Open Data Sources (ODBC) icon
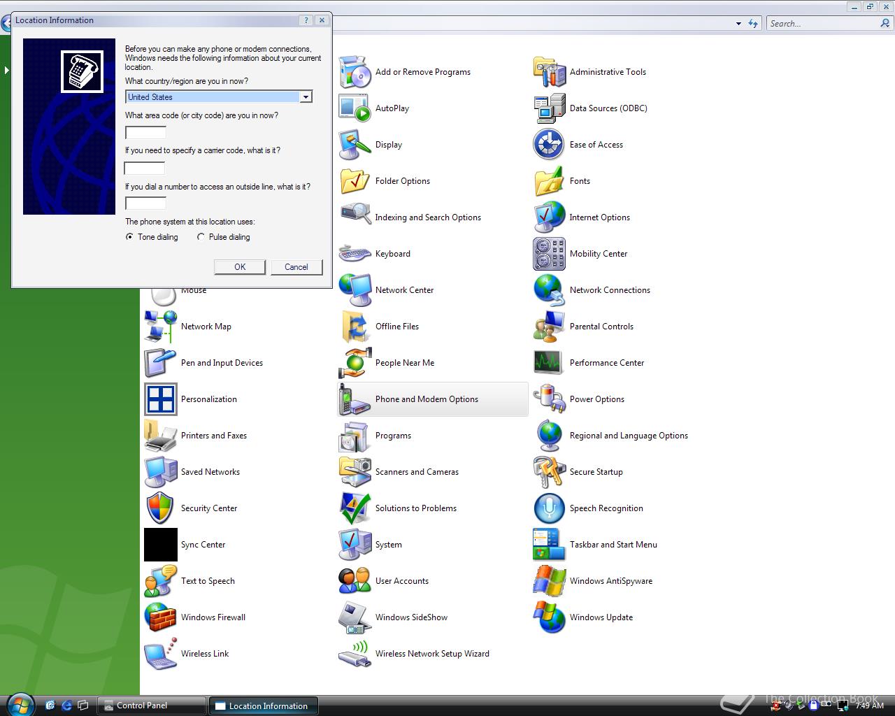Viewport: 895px width, 716px height. coord(550,108)
